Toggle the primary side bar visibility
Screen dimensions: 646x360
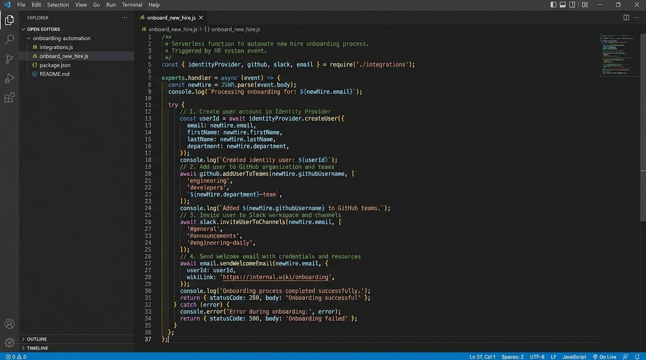(x=553, y=5)
